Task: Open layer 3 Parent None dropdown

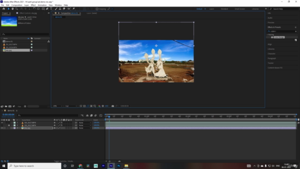Action: click(x=85, y=128)
